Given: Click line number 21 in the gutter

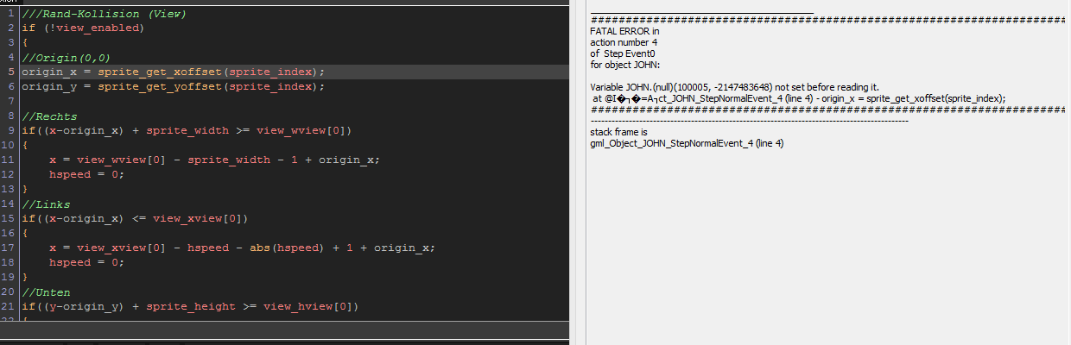Looking at the screenshot, I should pos(9,306).
